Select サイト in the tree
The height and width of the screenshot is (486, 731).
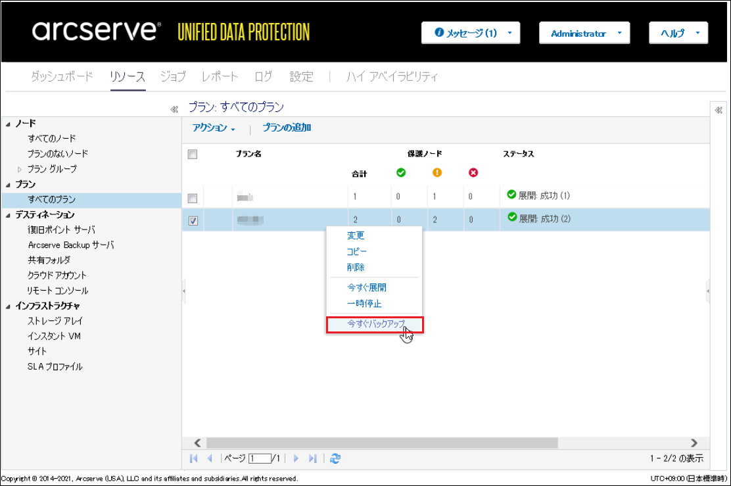click(37, 352)
